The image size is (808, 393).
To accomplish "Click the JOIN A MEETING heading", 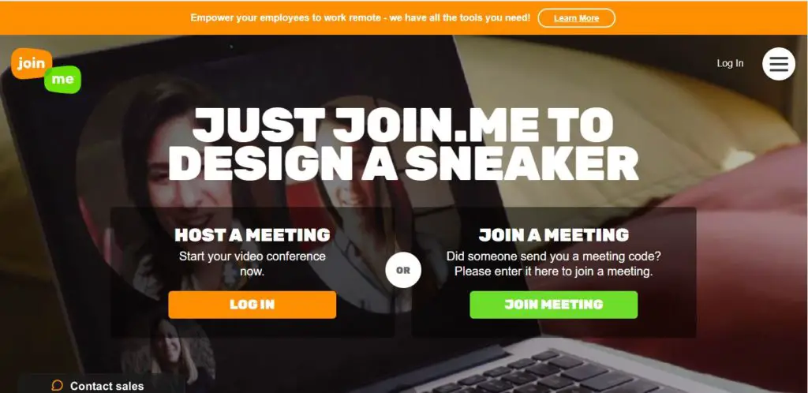I will pos(553,235).
